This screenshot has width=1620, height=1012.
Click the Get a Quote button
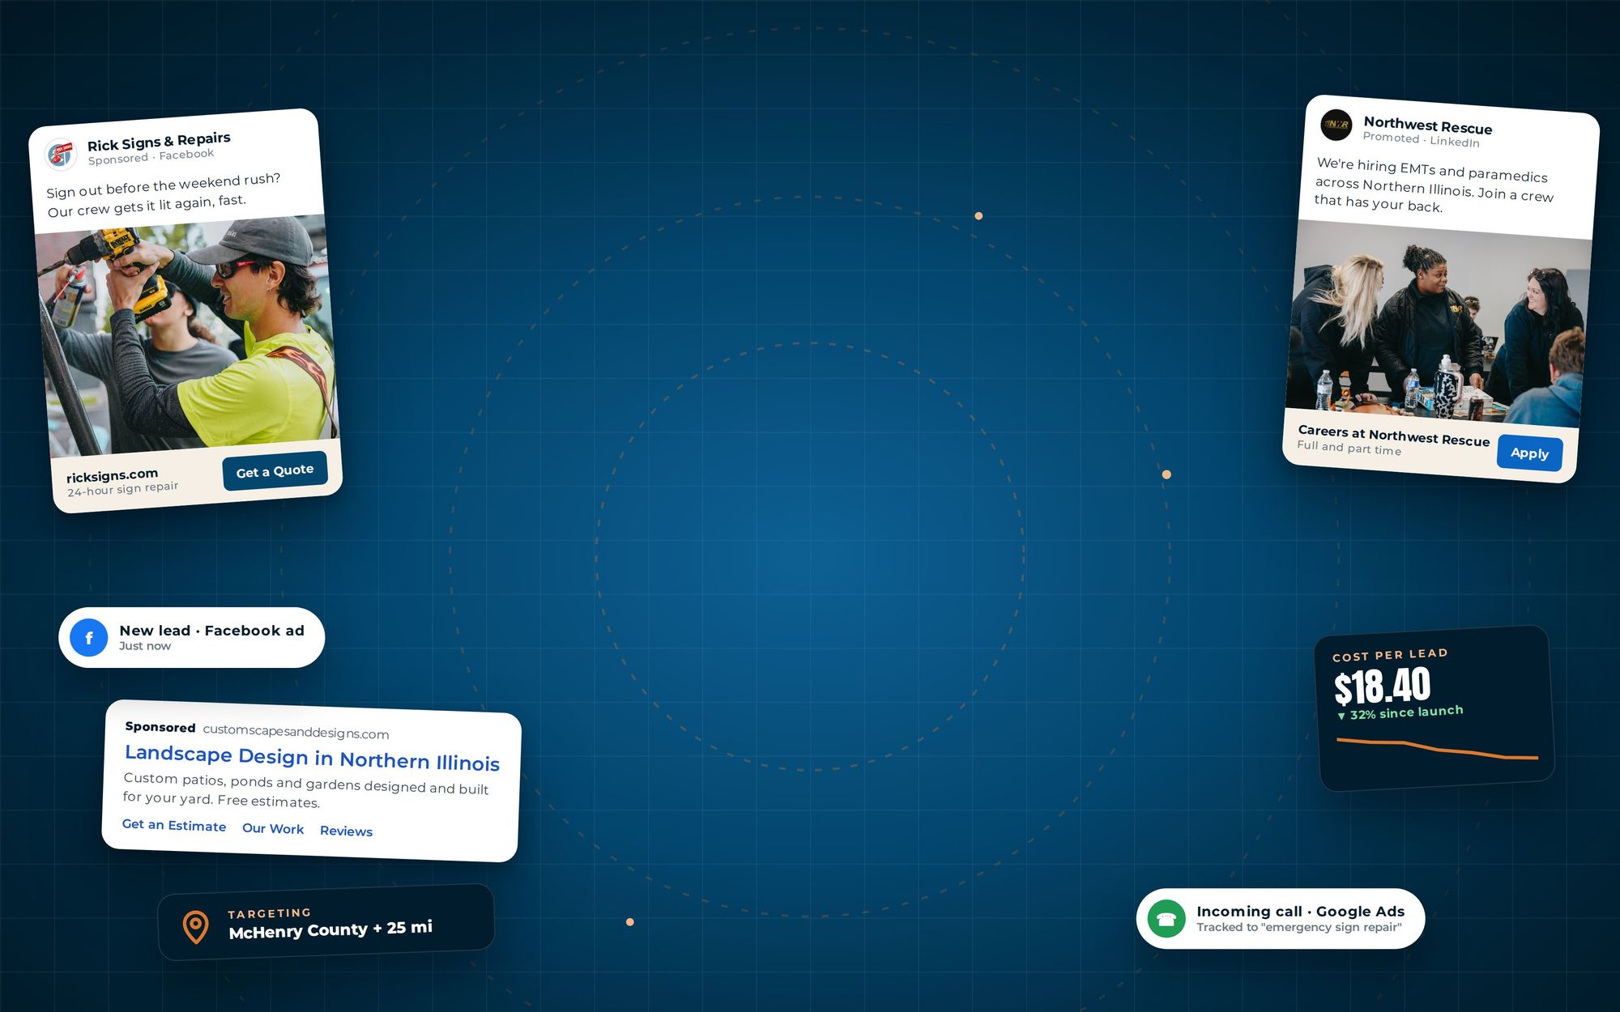(275, 471)
